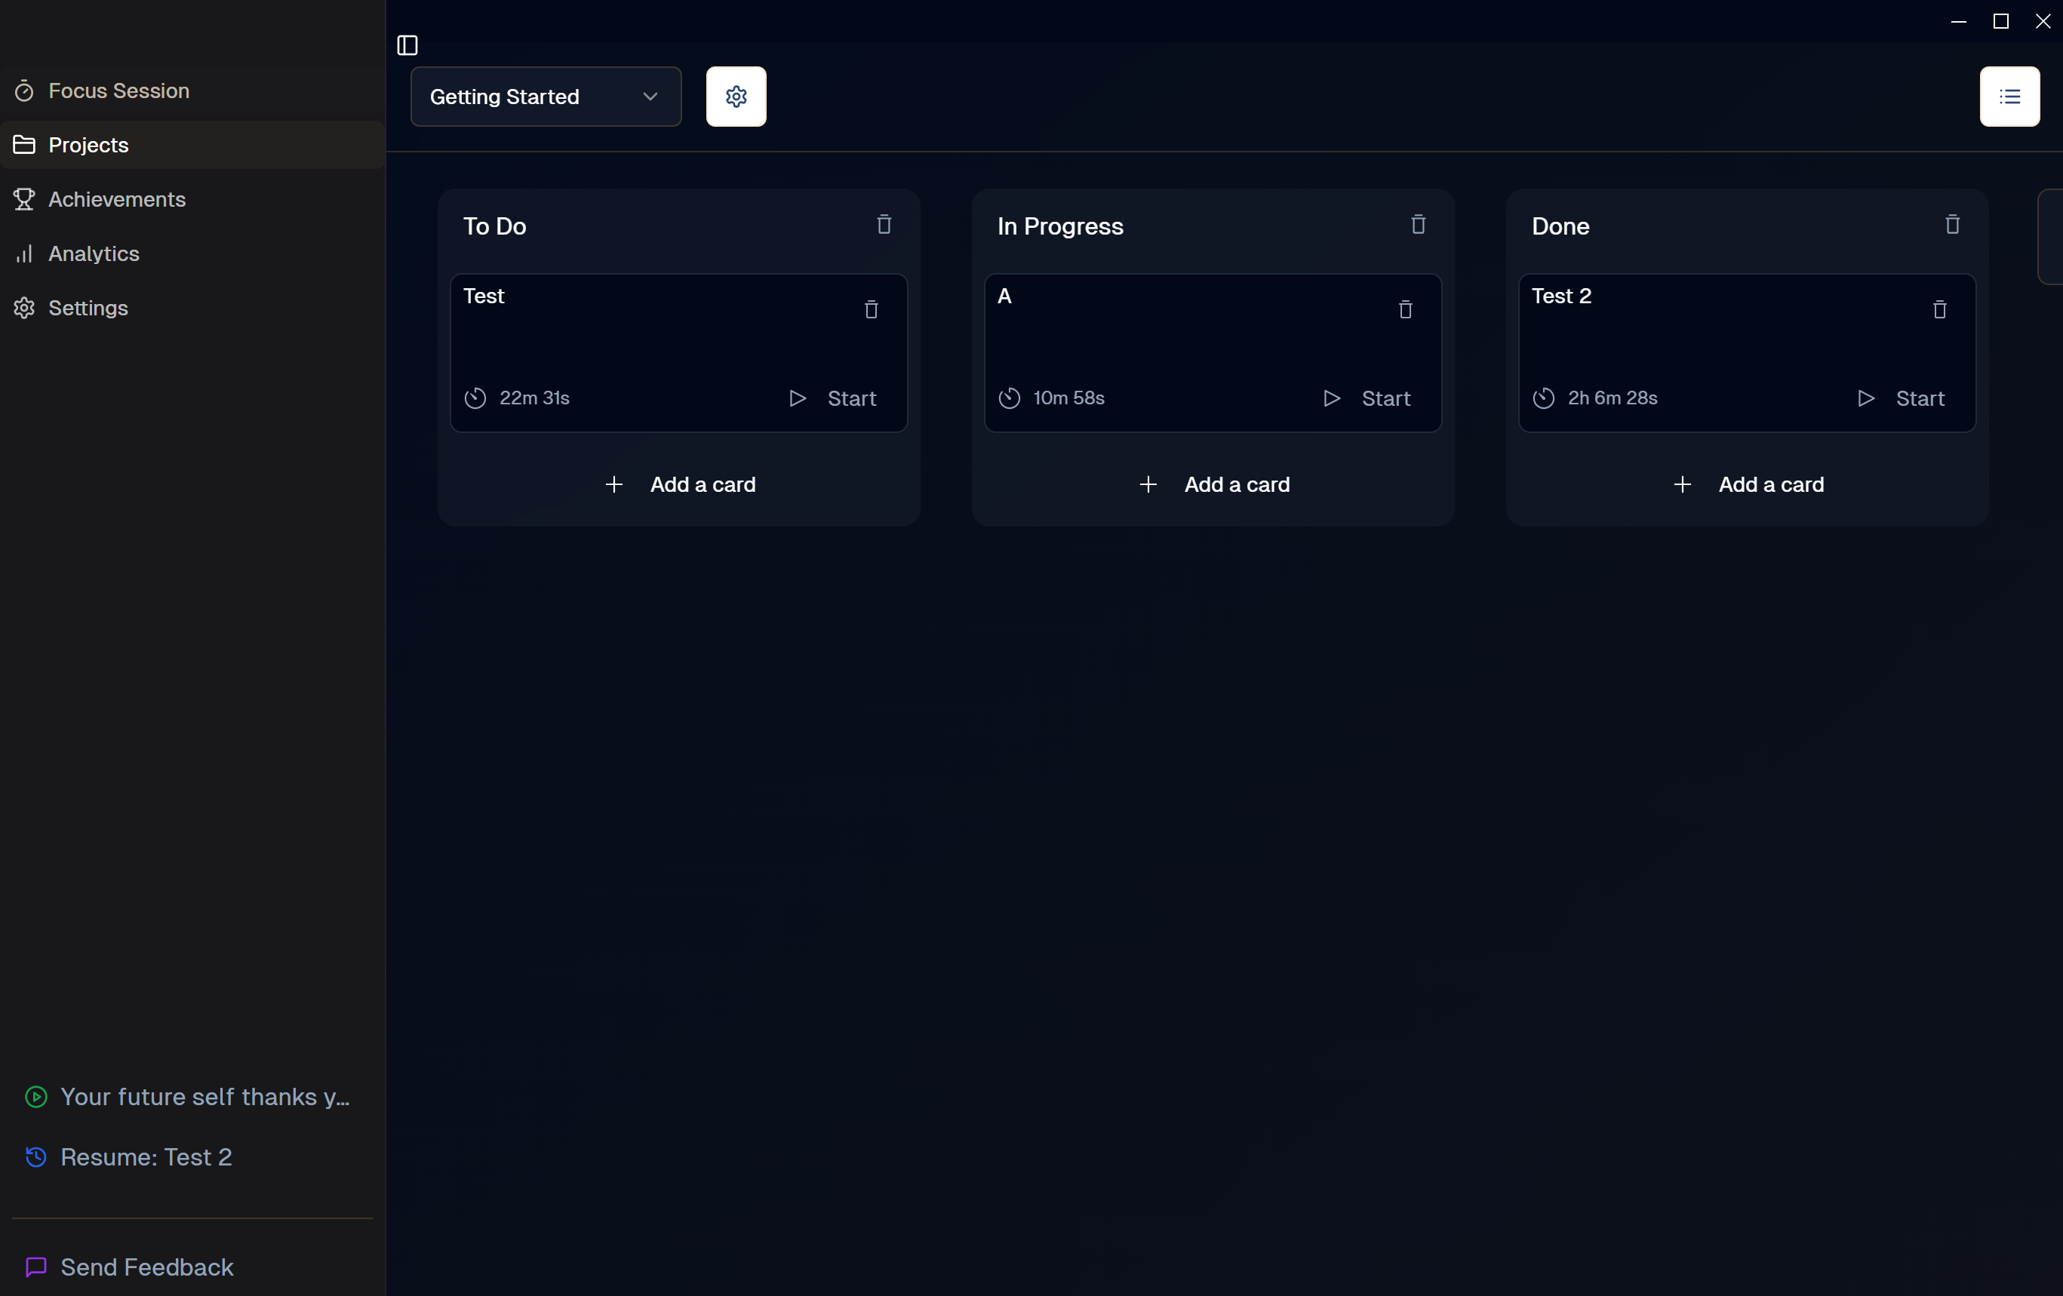Go to Focus Session page
This screenshot has width=2063, height=1296.
pyautogui.click(x=118, y=91)
